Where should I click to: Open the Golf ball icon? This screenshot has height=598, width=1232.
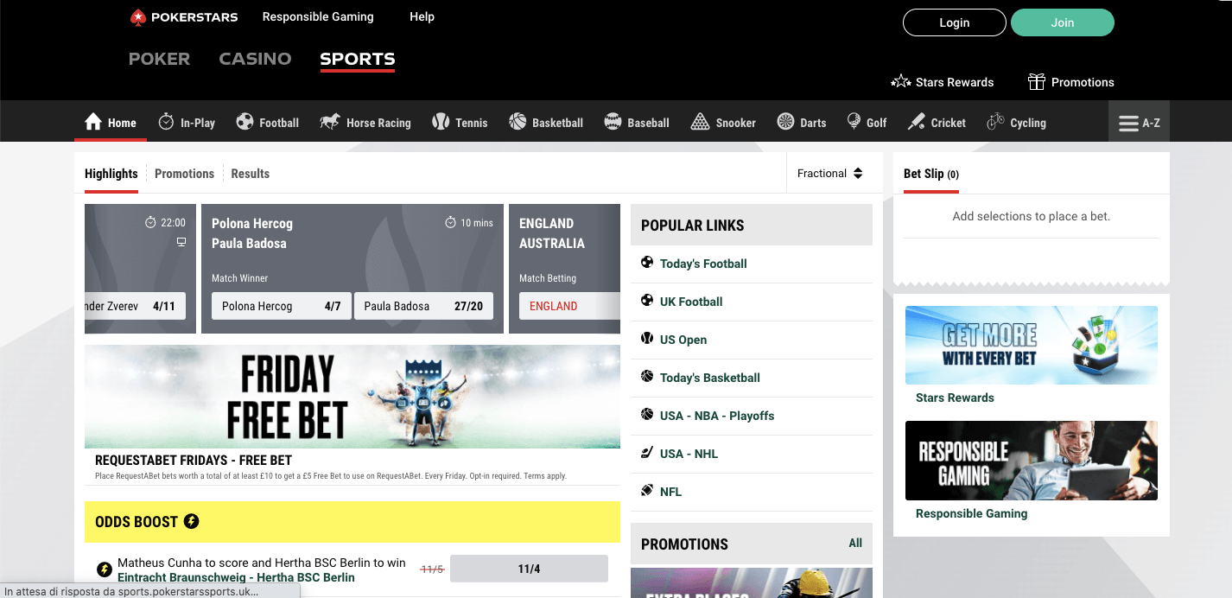pos(854,122)
